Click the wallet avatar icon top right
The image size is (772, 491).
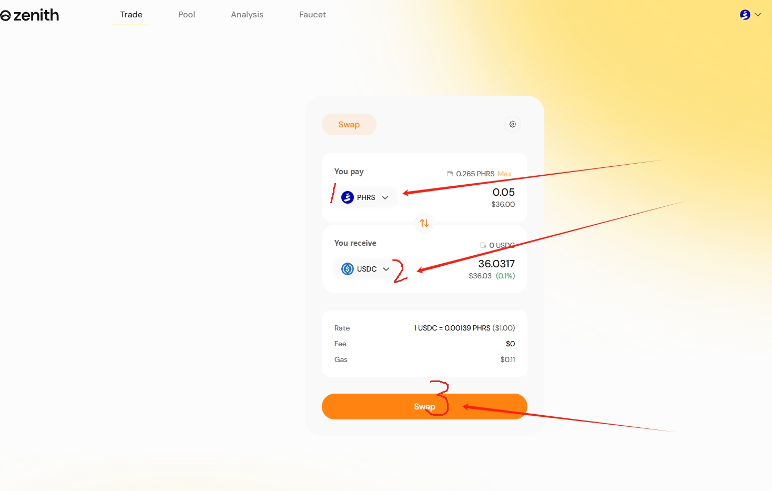point(745,15)
